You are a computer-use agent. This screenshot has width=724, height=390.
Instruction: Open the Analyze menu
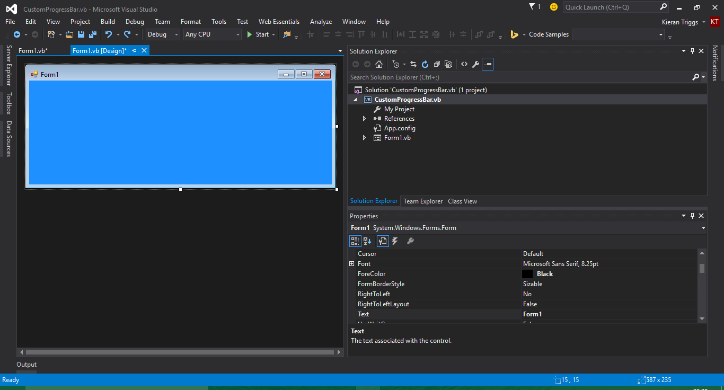tap(321, 22)
